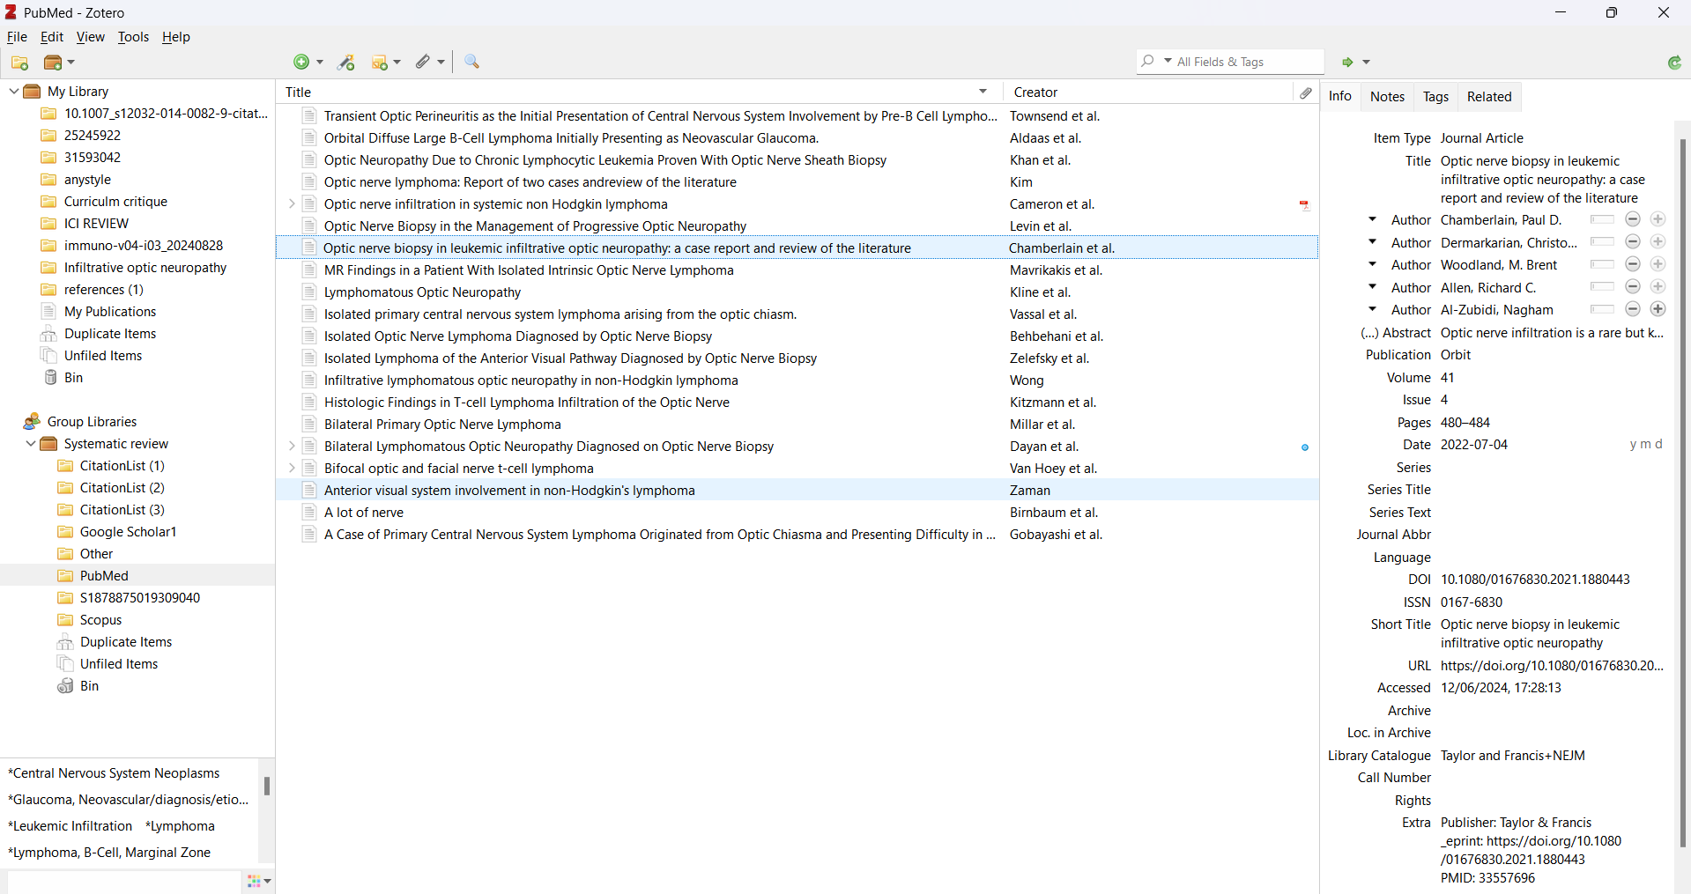Remove author Chamberlain with minus button

(1633, 219)
